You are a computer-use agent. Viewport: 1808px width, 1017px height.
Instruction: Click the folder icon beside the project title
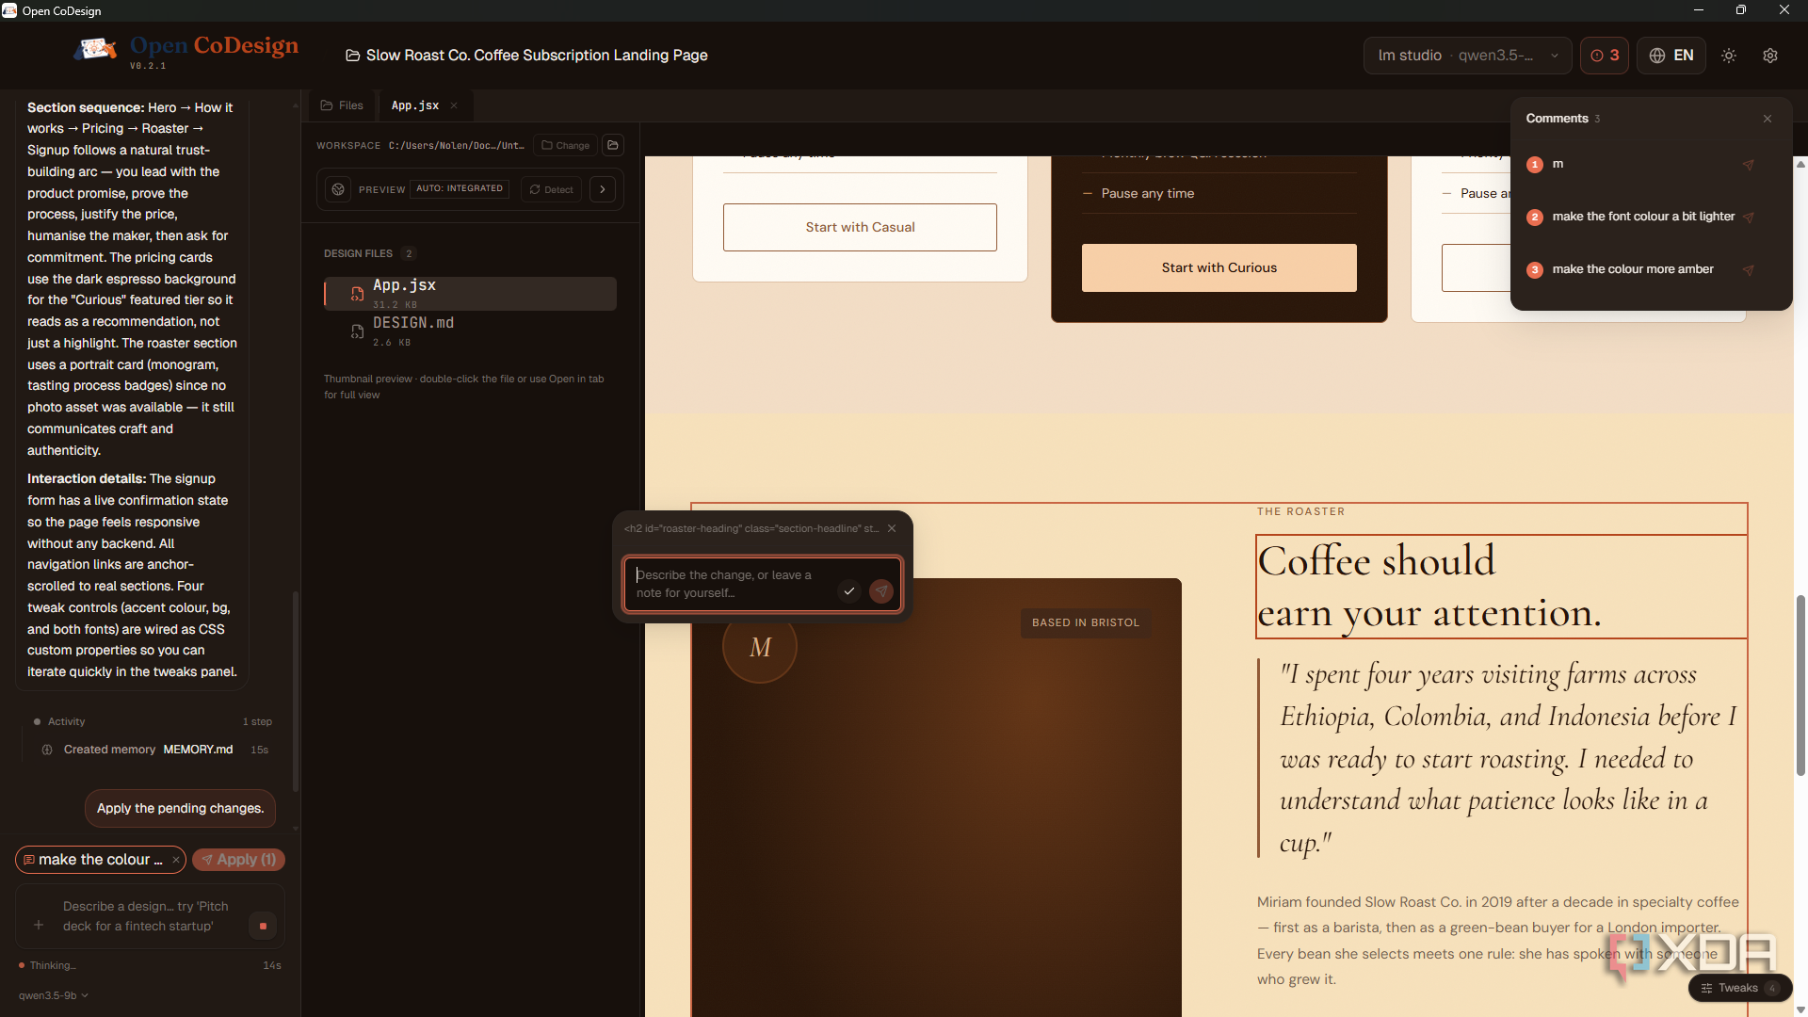click(352, 56)
